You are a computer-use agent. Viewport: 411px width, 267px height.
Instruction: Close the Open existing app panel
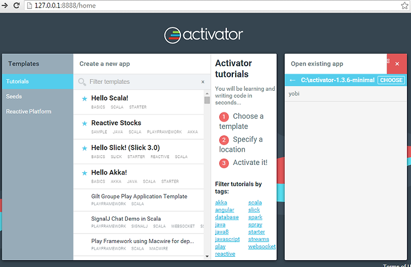(x=397, y=64)
